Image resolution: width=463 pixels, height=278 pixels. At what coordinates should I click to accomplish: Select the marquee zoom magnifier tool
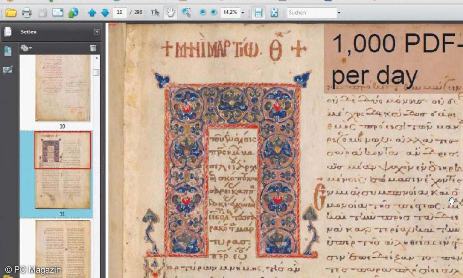[x=186, y=13]
